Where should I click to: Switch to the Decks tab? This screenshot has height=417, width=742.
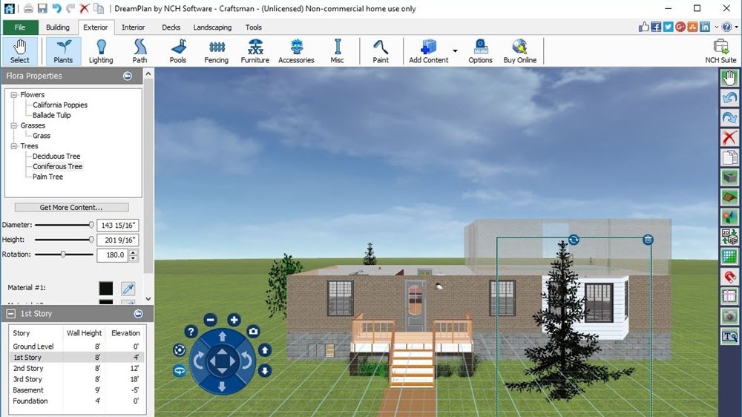tap(171, 27)
